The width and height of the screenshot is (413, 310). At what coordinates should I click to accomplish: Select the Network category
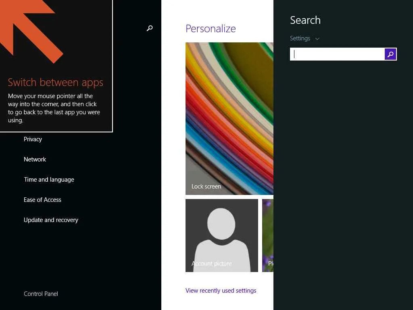point(35,159)
